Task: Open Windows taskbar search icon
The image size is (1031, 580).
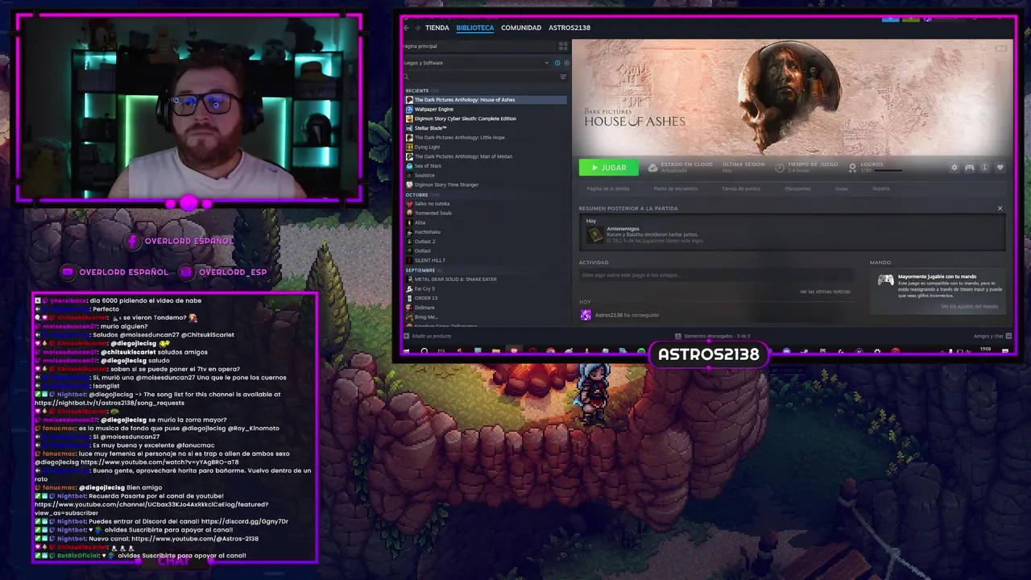Action: tap(424, 351)
